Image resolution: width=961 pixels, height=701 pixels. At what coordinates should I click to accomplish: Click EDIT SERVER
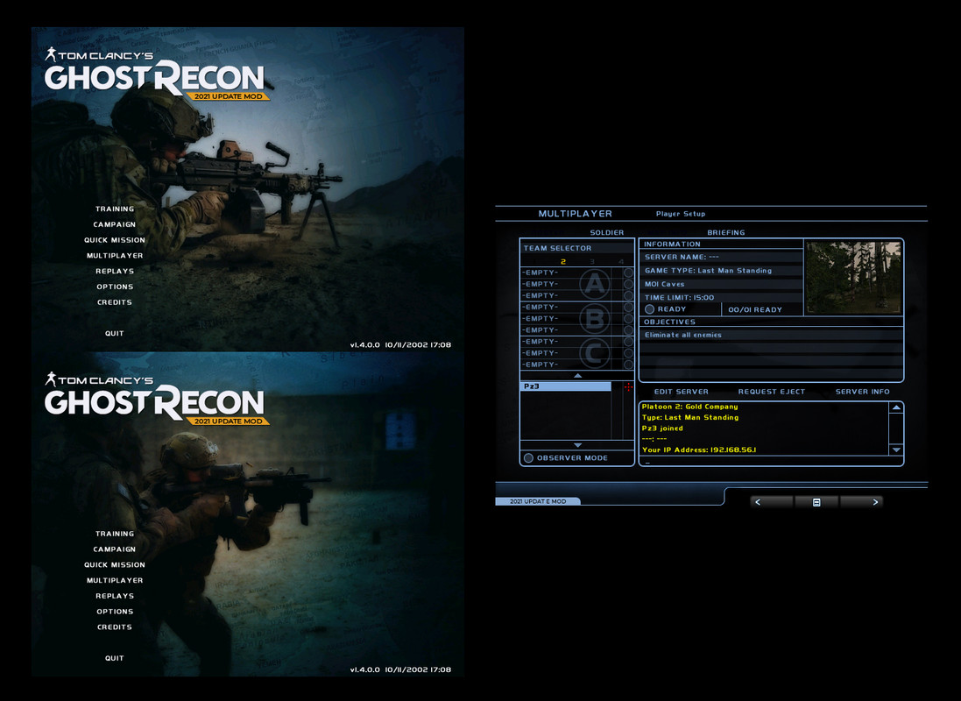pyautogui.click(x=681, y=392)
